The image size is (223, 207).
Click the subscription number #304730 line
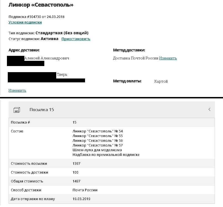pos(37,17)
